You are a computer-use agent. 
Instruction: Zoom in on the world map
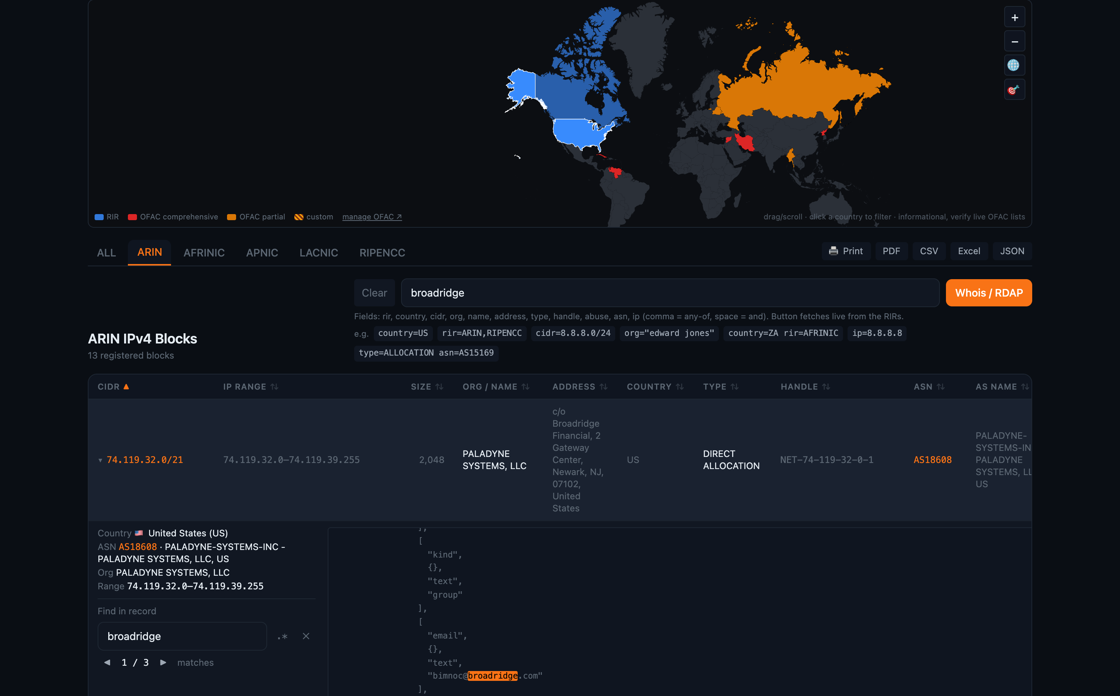1014,17
